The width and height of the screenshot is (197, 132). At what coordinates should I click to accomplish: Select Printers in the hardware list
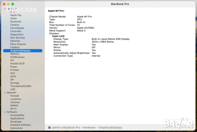click(x=14, y=70)
